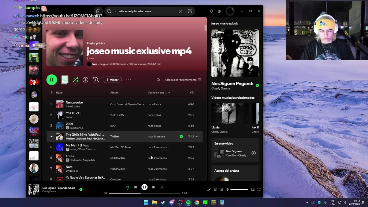The image size is (368, 207).
Task: Open Discord from the taskbar
Action: pos(172,202)
